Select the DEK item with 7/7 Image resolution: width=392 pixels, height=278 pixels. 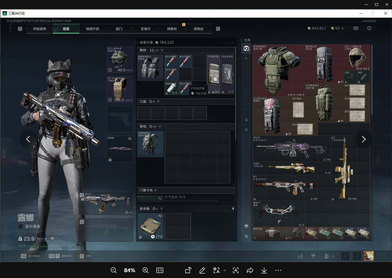[x=228, y=74]
